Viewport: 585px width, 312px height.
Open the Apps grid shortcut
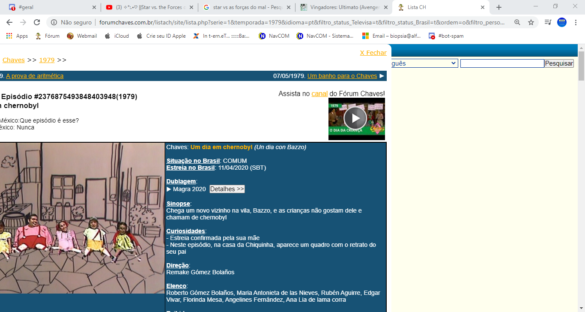pos(17,36)
